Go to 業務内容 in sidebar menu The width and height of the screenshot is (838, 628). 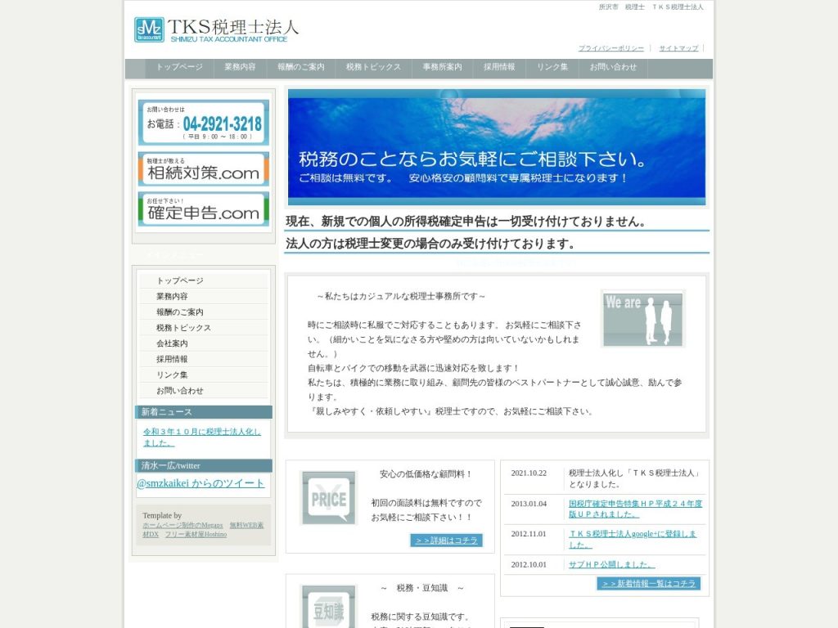click(204, 296)
